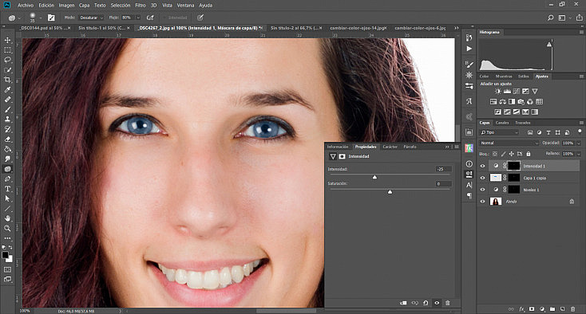The width and height of the screenshot is (586, 314).
Task: Open the tool preset picker arrow
Action: [19, 18]
